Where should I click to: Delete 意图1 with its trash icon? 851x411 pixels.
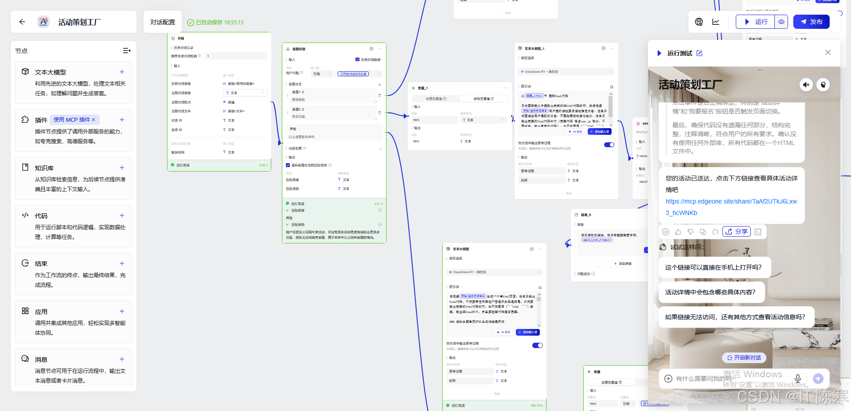[x=379, y=95]
